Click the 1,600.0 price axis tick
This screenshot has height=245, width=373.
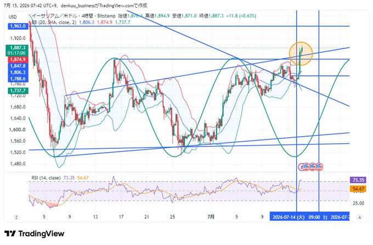pos(18,130)
